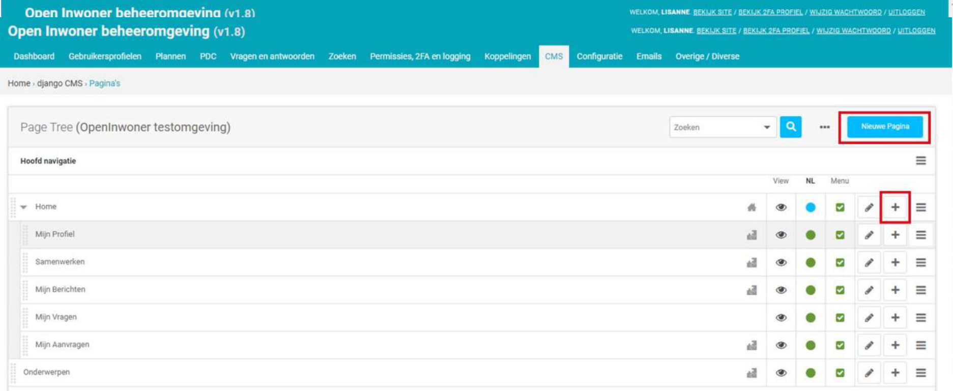Image resolution: width=953 pixels, height=391 pixels.
Task: Open the hamburger menu for Mijn Profiel
Action: tap(920, 235)
